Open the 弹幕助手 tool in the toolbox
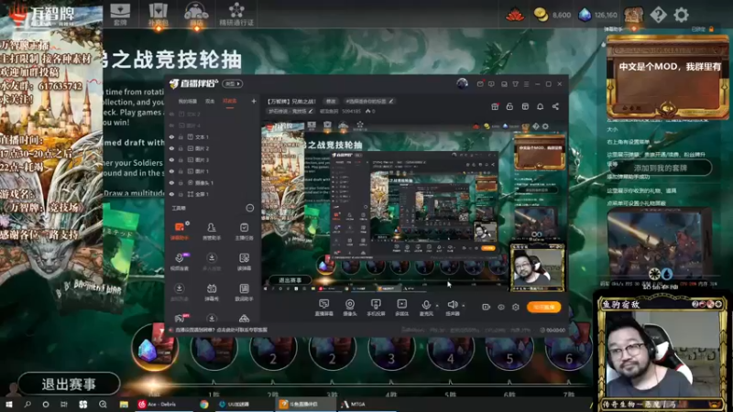The height and width of the screenshot is (412, 733). [x=180, y=231]
